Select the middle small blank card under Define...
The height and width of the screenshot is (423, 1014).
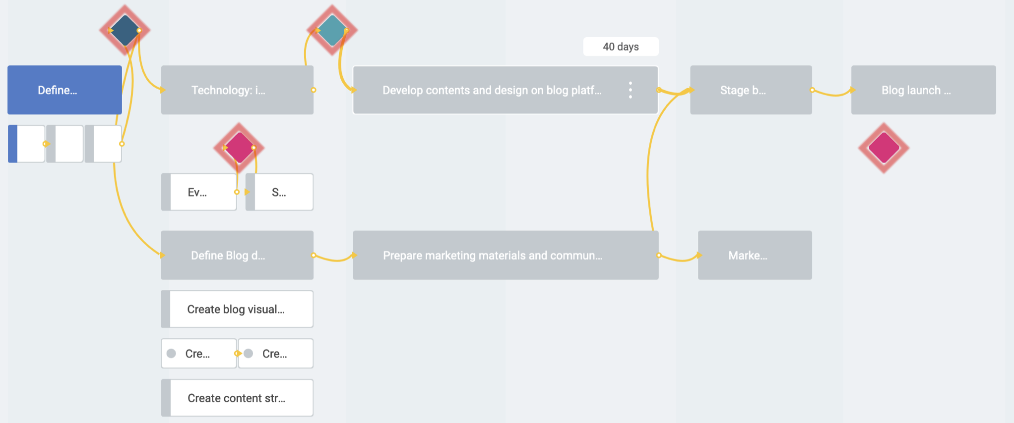65,144
